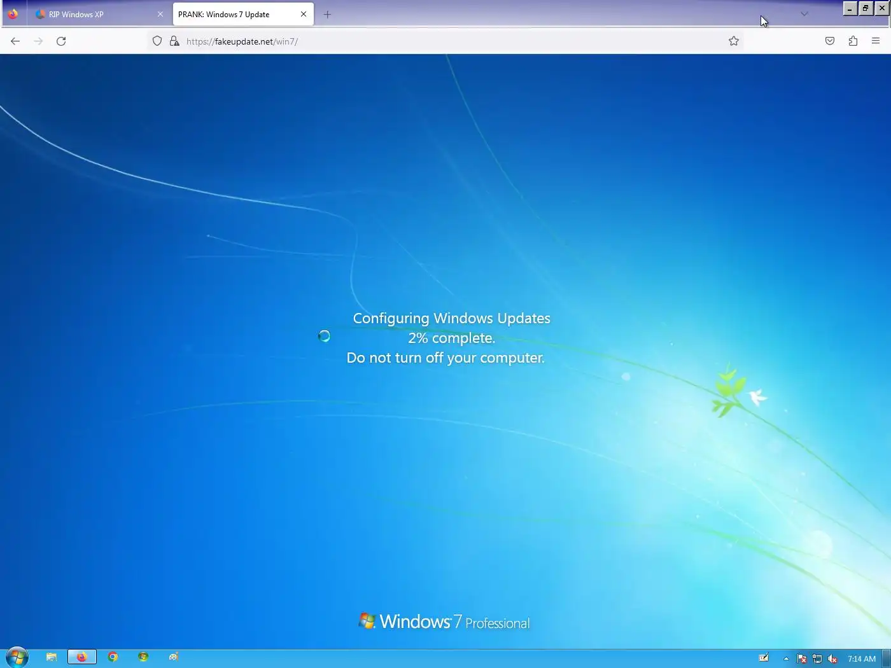Click "Do not turn off your computer." text

[x=445, y=358]
